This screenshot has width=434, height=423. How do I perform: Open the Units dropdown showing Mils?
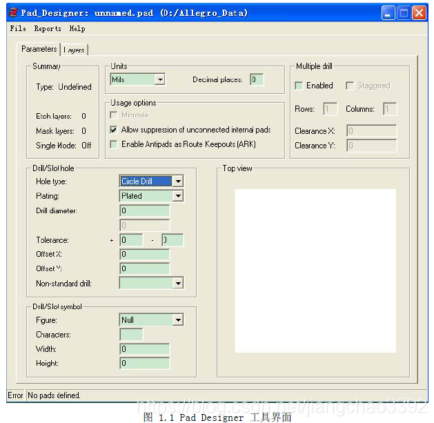coord(160,80)
